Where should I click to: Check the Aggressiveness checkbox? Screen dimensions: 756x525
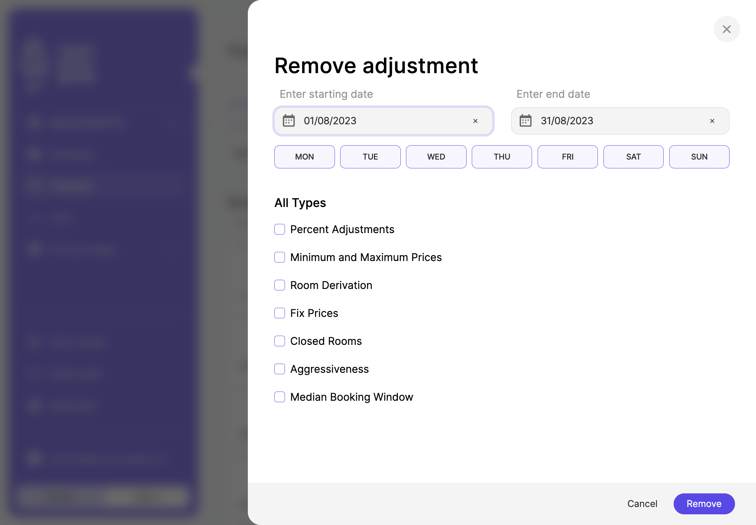coord(280,369)
